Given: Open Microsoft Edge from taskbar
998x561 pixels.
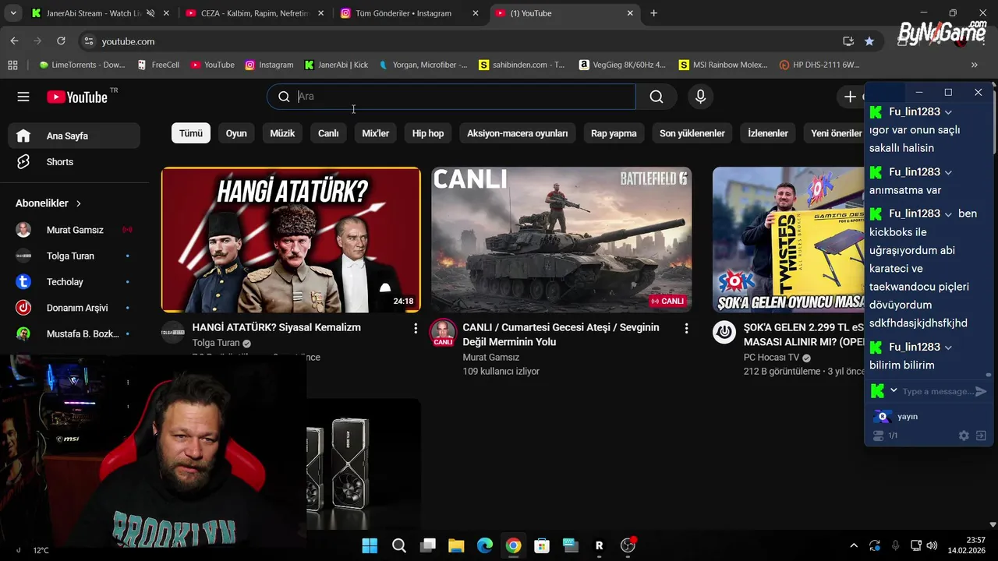Looking at the screenshot, I should (x=485, y=545).
